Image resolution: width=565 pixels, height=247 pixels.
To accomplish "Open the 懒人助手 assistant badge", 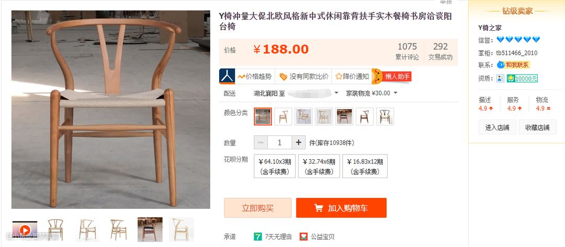I will 392,76.
